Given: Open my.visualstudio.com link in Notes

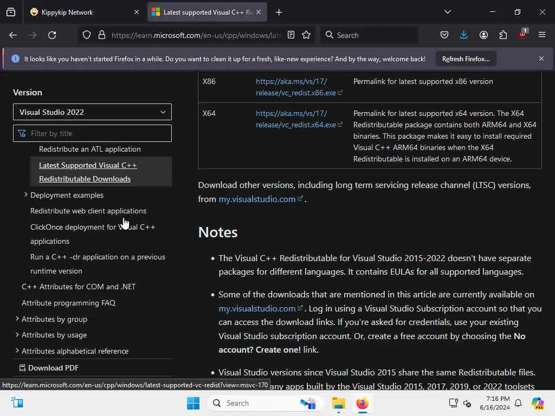Looking at the screenshot, I should click(260, 308).
